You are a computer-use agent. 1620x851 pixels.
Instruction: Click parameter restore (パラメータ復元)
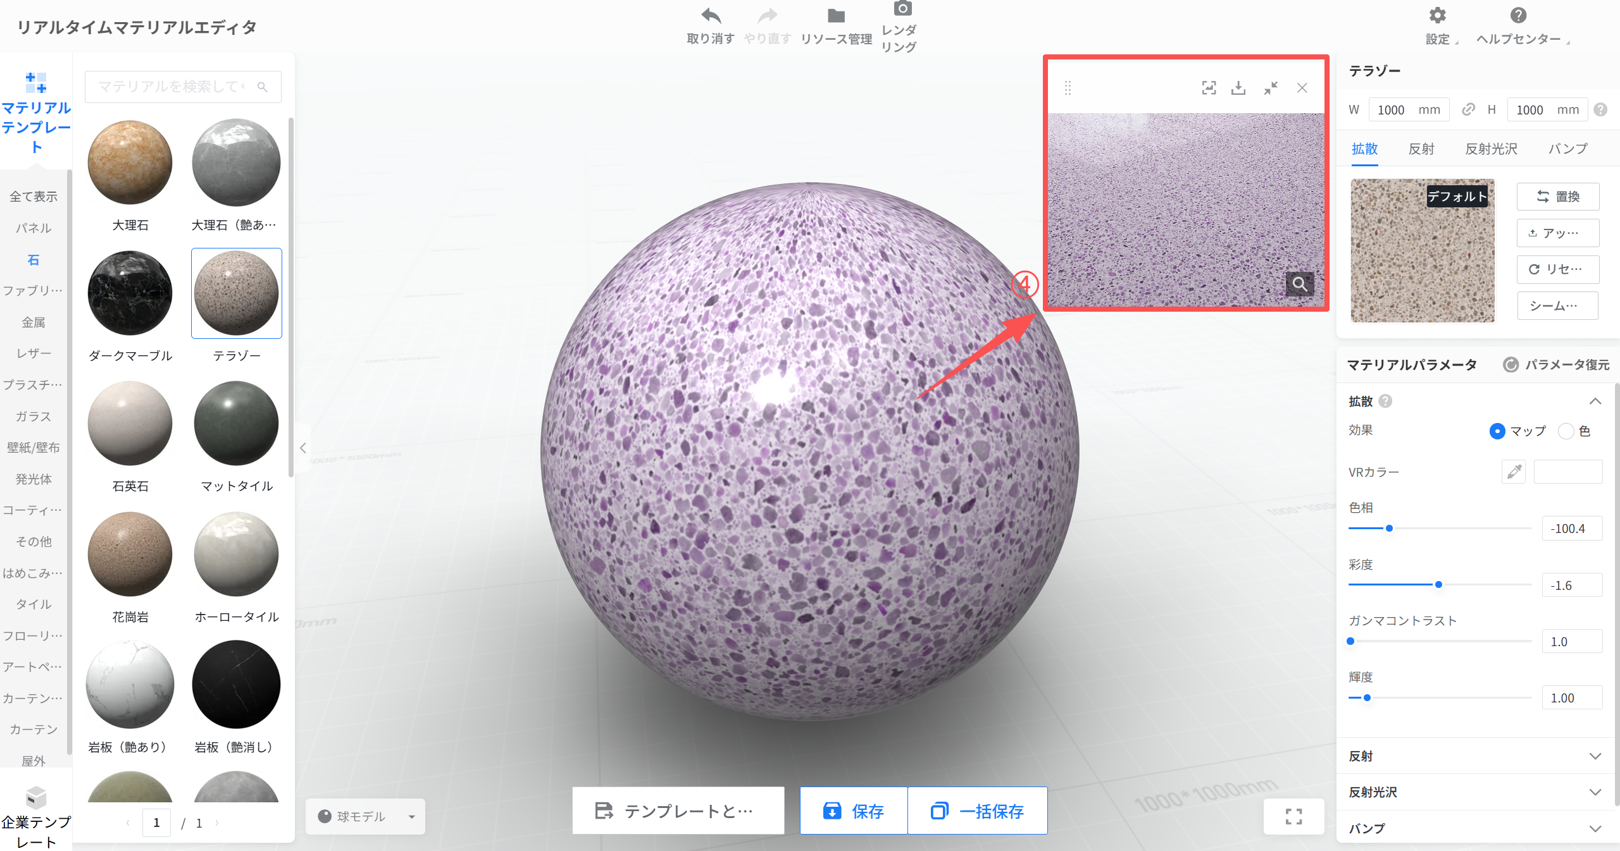pyautogui.click(x=1556, y=364)
